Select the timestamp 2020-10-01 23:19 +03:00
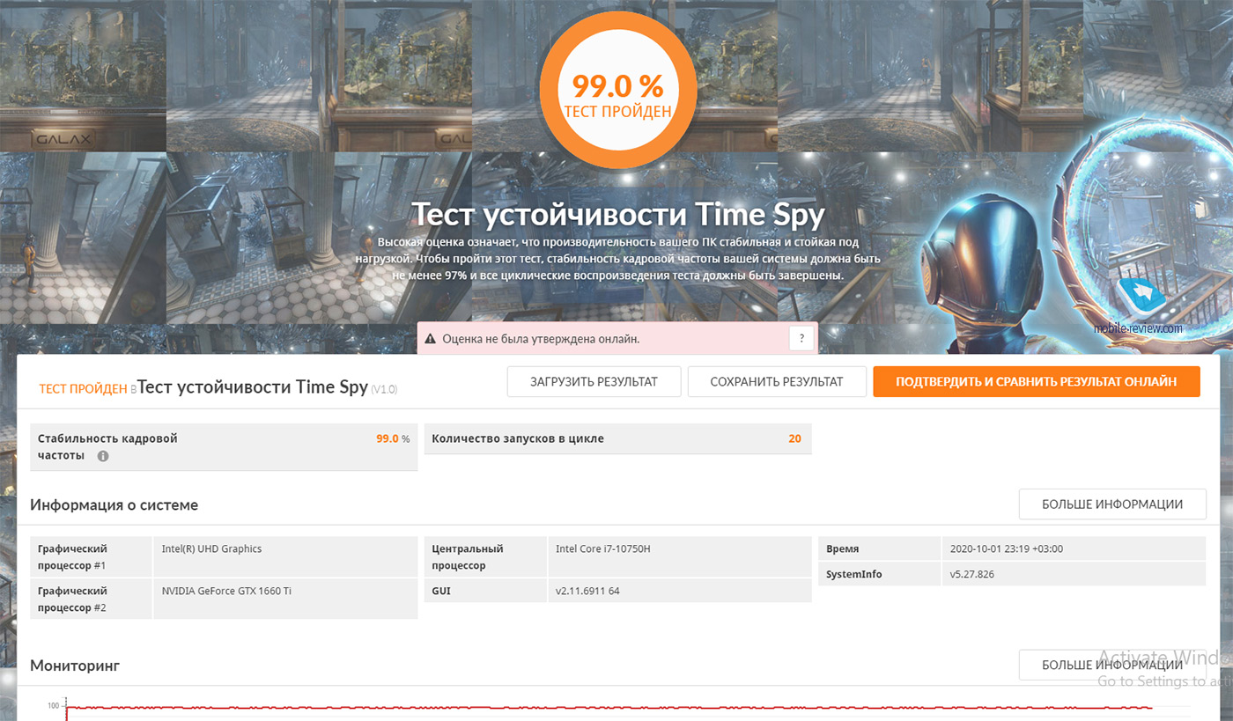The width and height of the screenshot is (1233, 721). pyautogui.click(x=1007, y=548)
